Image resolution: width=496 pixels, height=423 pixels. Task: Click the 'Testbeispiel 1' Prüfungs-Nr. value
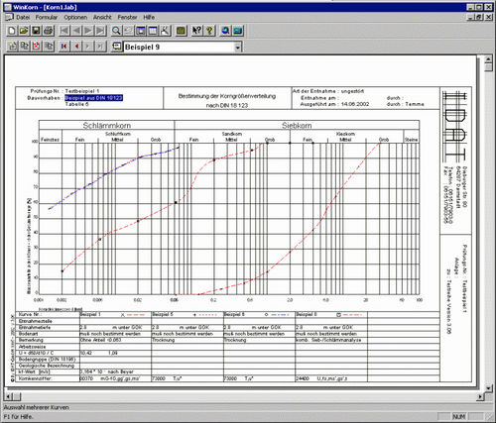point(82,91)
